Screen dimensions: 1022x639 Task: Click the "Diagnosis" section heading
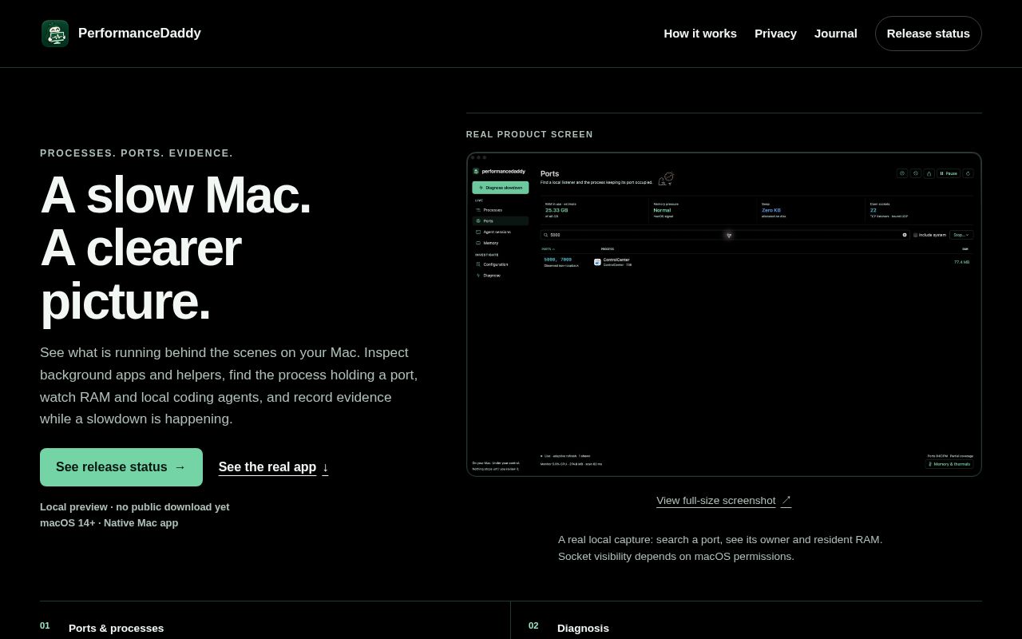tap(583, 629)
